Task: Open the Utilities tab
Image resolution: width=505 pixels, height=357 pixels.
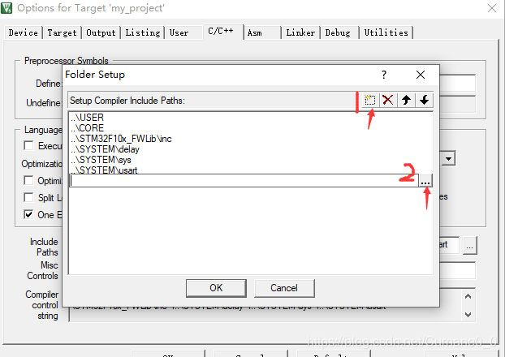Action: (386, 32)
